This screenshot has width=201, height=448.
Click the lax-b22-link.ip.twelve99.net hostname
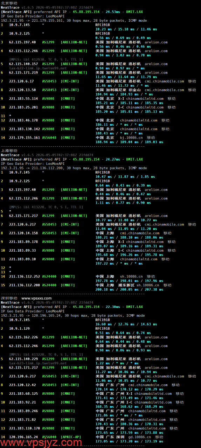pos(33,68)
